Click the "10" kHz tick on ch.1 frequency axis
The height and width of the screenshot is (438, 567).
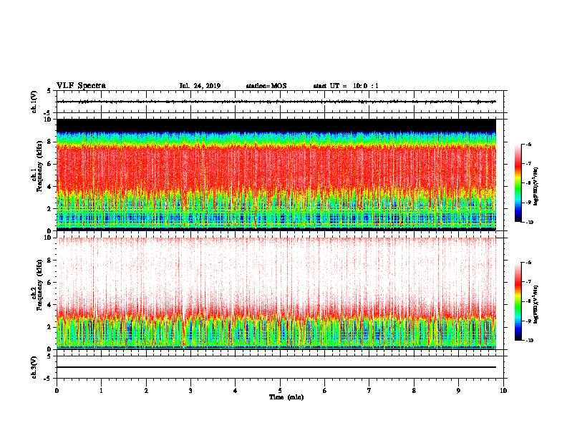[x=47, y=120]
